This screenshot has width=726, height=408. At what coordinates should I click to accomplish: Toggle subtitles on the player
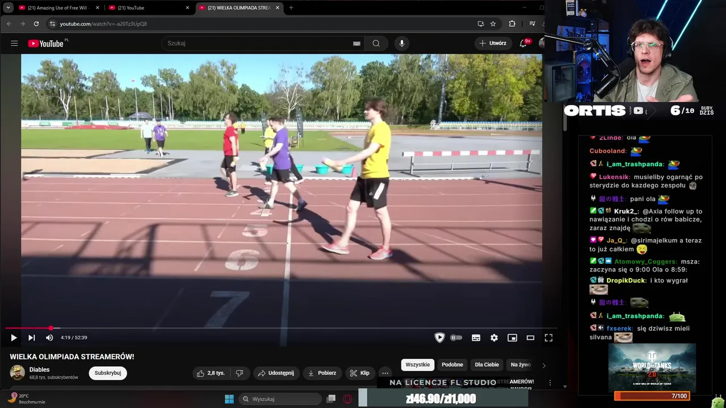[476, 338]
